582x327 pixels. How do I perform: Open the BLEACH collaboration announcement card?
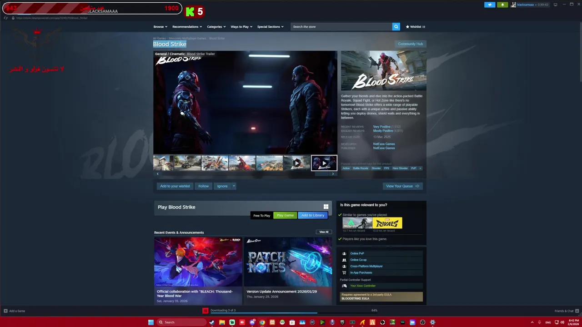198,271
